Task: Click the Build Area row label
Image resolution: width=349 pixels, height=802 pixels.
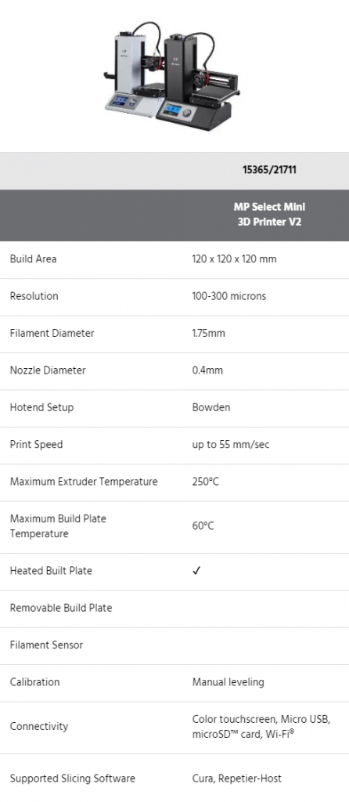Action: [x=33, y=258]
